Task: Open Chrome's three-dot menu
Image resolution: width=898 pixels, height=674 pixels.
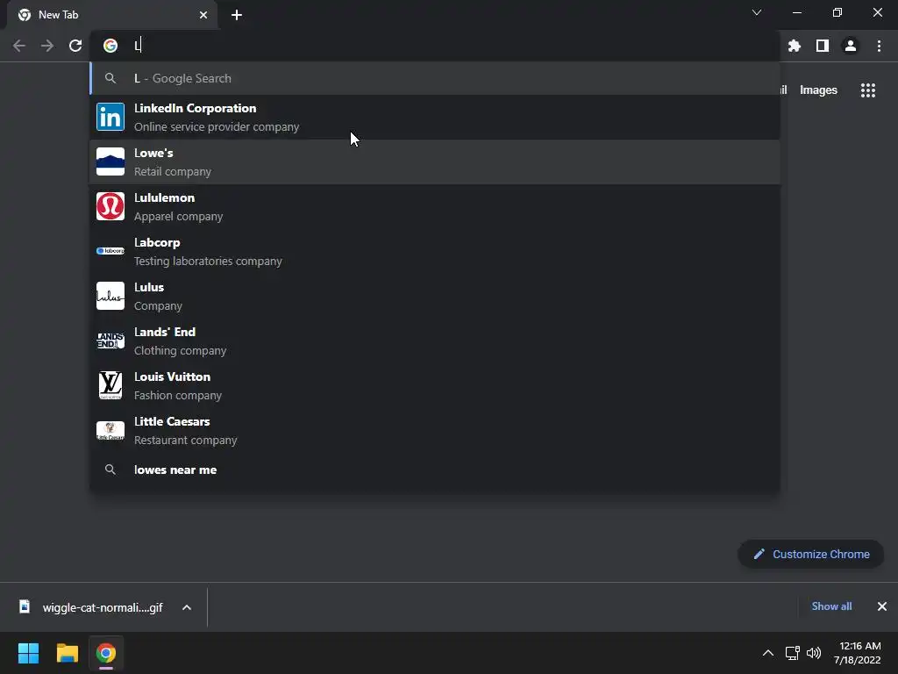Action: 879,46
